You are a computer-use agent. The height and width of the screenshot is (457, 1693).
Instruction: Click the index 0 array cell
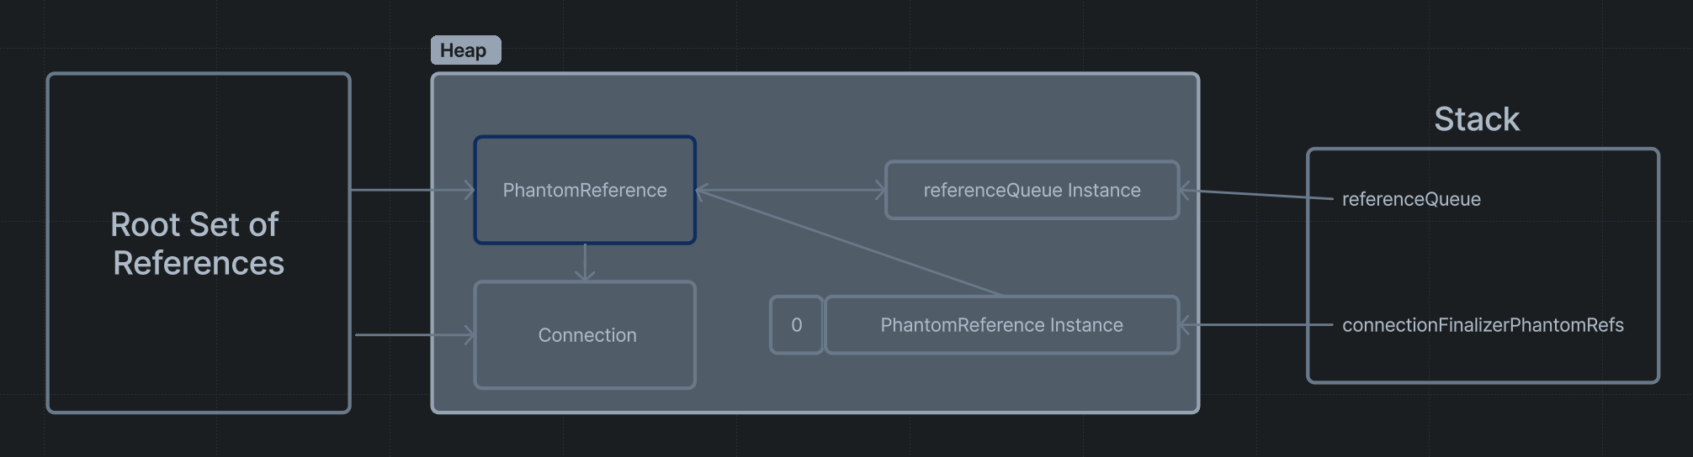coord(796,325)
